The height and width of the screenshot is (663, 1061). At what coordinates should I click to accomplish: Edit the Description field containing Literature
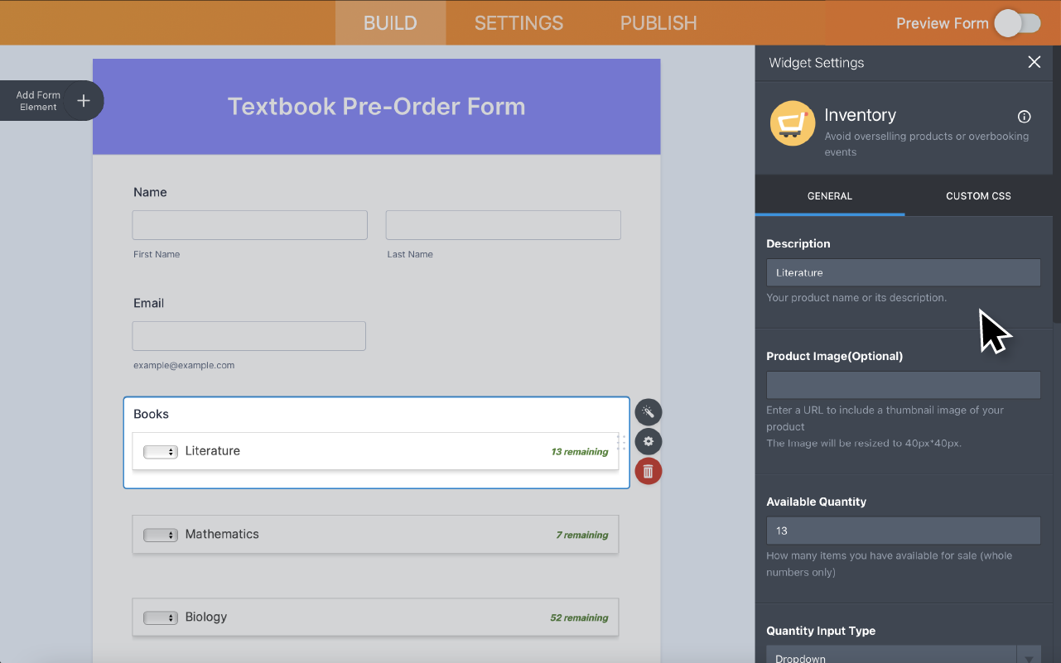[x=903, y=272]
